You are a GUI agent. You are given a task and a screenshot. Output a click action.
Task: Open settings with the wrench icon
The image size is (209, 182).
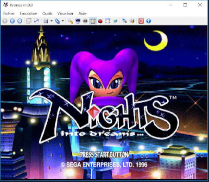click(70, 21)
